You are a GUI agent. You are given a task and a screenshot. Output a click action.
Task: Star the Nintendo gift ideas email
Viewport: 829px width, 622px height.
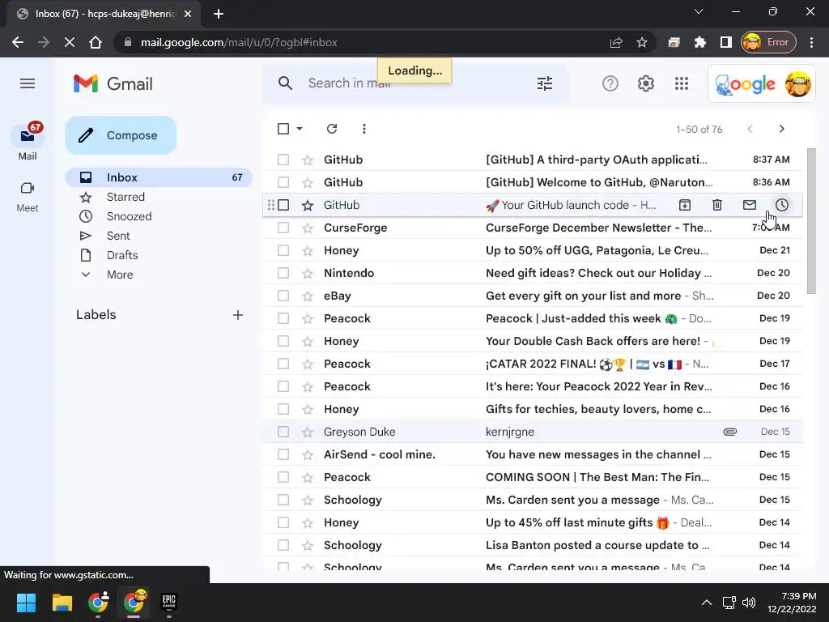307,274
